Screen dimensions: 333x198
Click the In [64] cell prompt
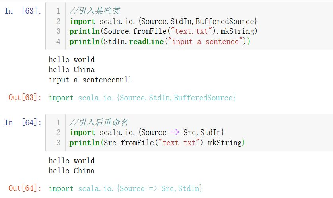[23, 122]
